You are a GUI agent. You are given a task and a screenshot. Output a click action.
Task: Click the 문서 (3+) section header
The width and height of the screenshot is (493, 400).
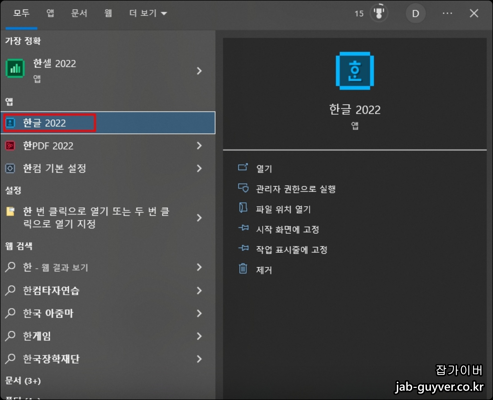(x=23, y=380)
